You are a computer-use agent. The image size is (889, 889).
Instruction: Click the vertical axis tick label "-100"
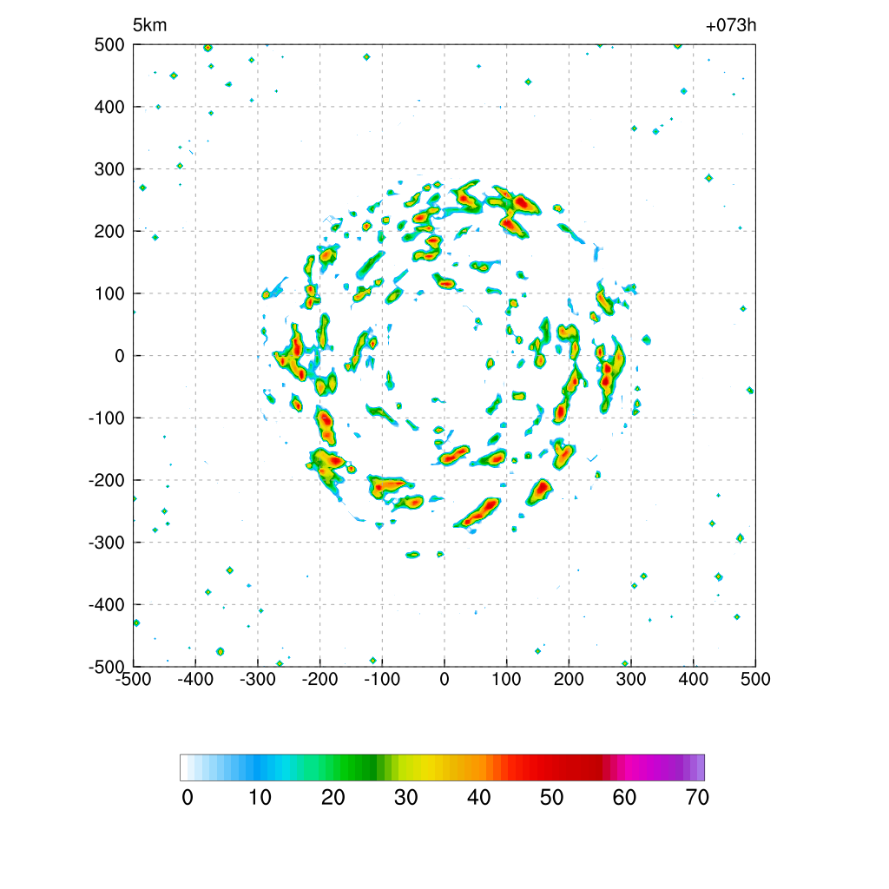click(107, 418)
